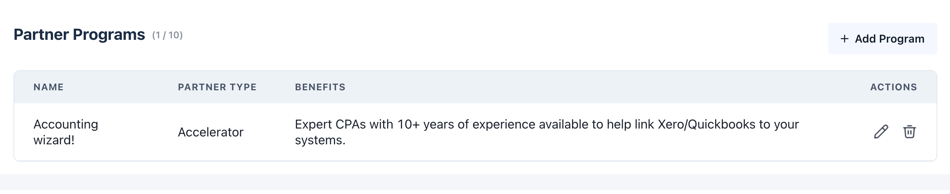
Task: Click the plus icon beside Add Program
Action: tap(844, 39)
